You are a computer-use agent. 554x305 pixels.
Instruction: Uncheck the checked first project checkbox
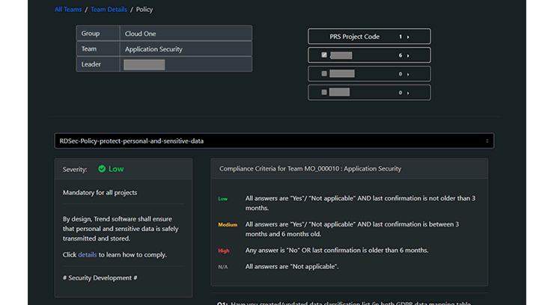click(324, 55)
